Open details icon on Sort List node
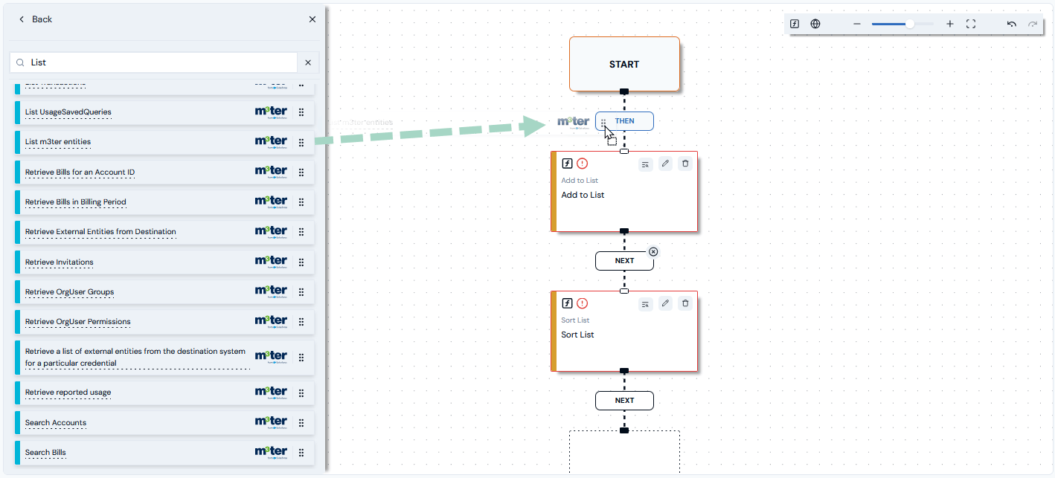 click(645, 303)
